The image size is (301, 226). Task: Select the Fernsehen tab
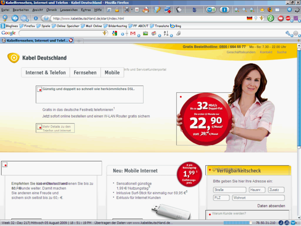(x=85, y=72)
